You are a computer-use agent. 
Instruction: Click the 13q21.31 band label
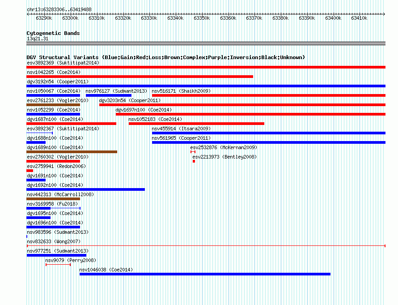(x=38, y=39)
